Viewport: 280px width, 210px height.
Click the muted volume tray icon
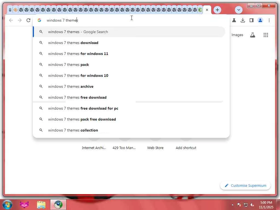click(252, 205)
